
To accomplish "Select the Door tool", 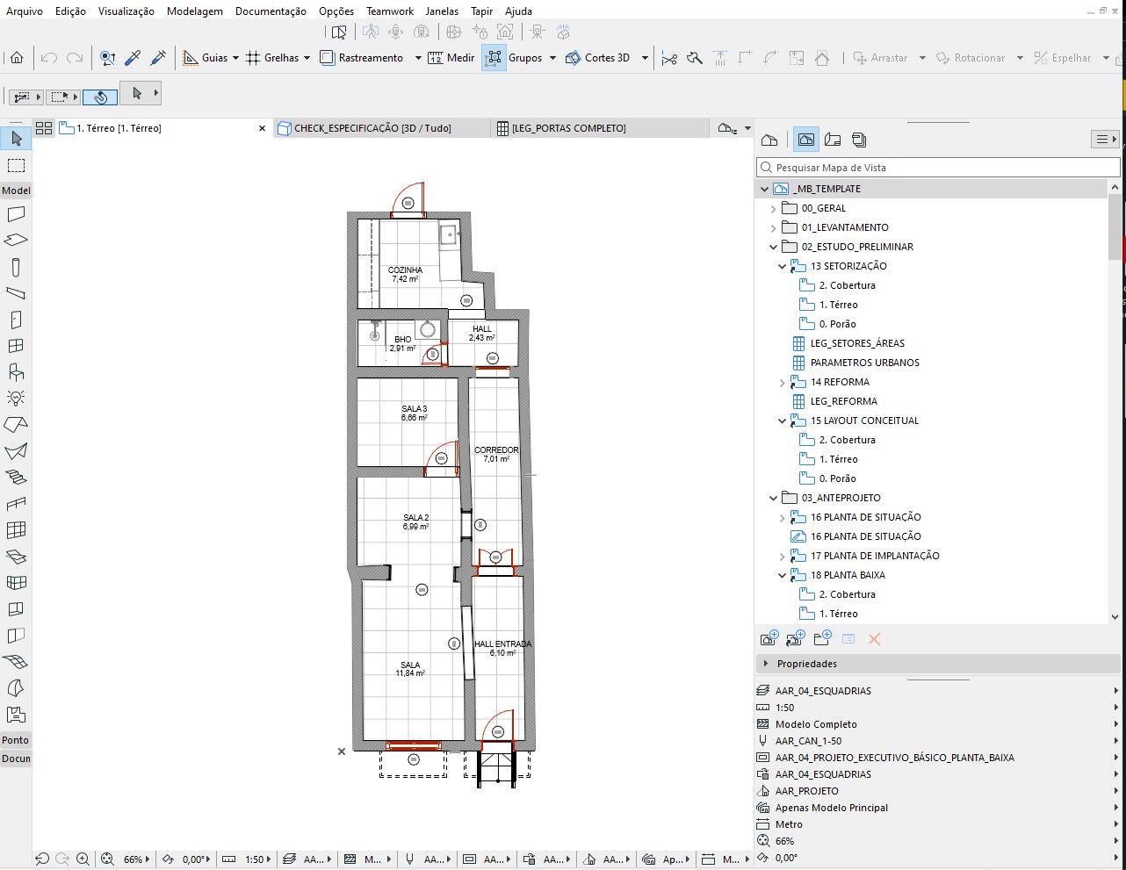I will tap(16, 320).
